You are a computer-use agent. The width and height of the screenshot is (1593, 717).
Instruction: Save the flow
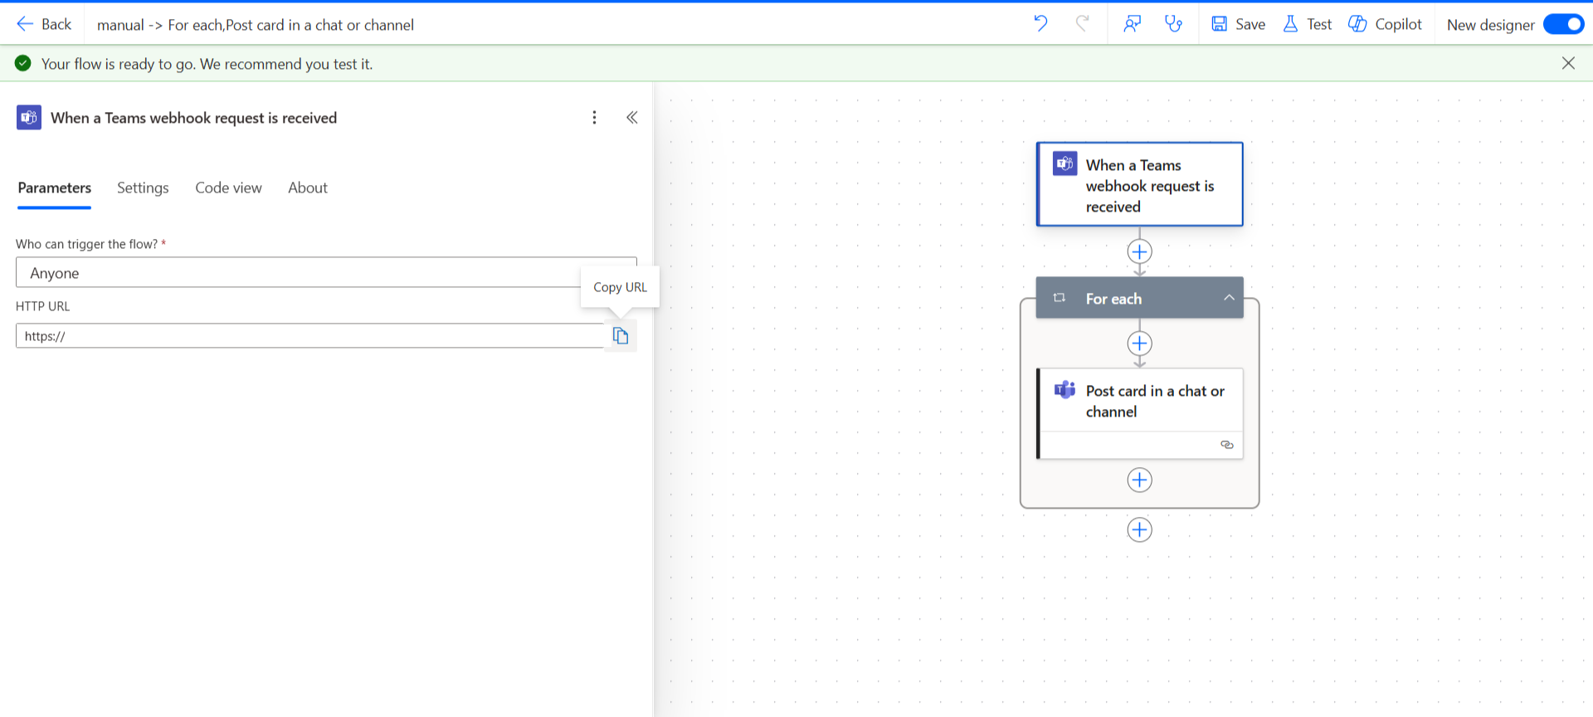click(x=1239, y=24)
